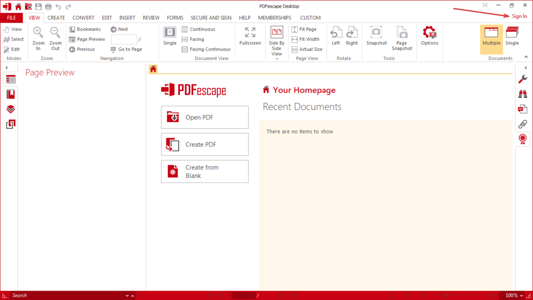Switch to the CREATE tab
This screenshot has width=533, height=300.
(x=56, y=18)
